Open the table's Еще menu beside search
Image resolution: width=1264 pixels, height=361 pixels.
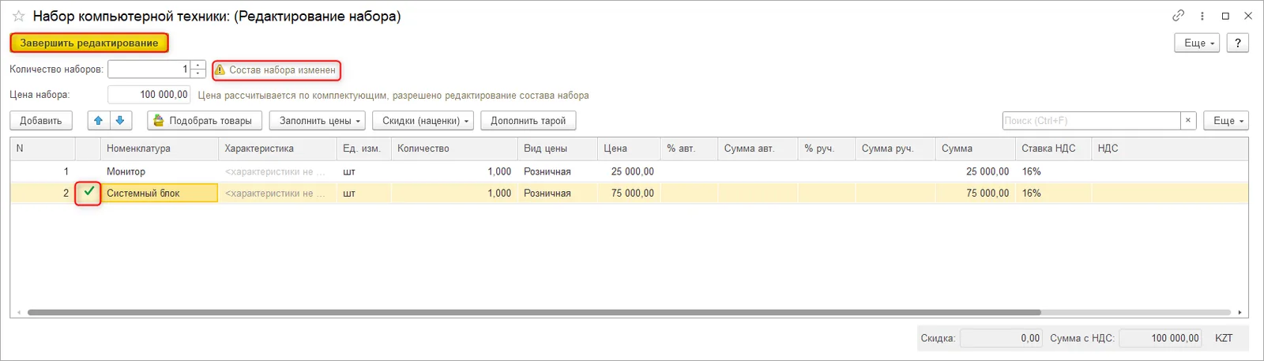[1226, 121]
